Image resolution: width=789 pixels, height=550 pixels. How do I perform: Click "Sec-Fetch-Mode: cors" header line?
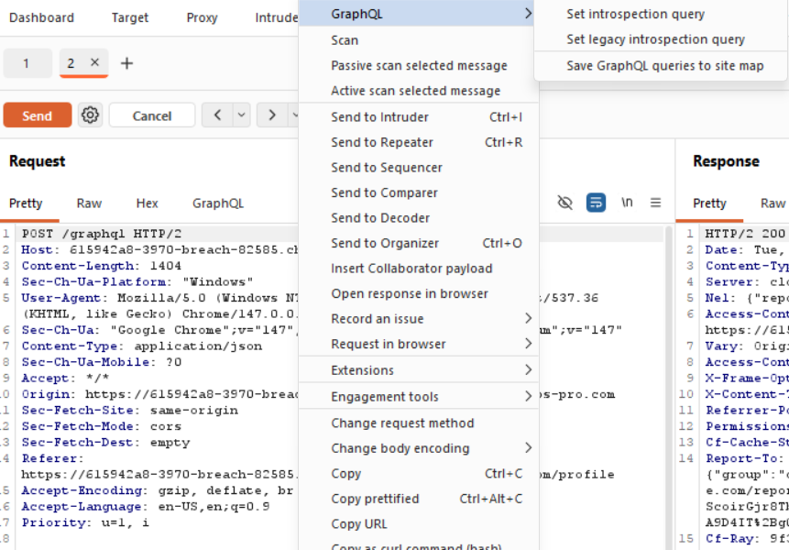click(x=101, y=426)
